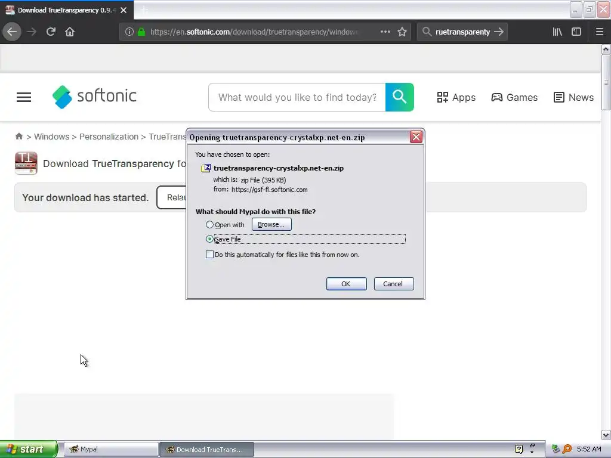Click the scrollbar up arrow
Image resolution: width=611 pixels, height=458 pixels.
click(x=606, y=49)
